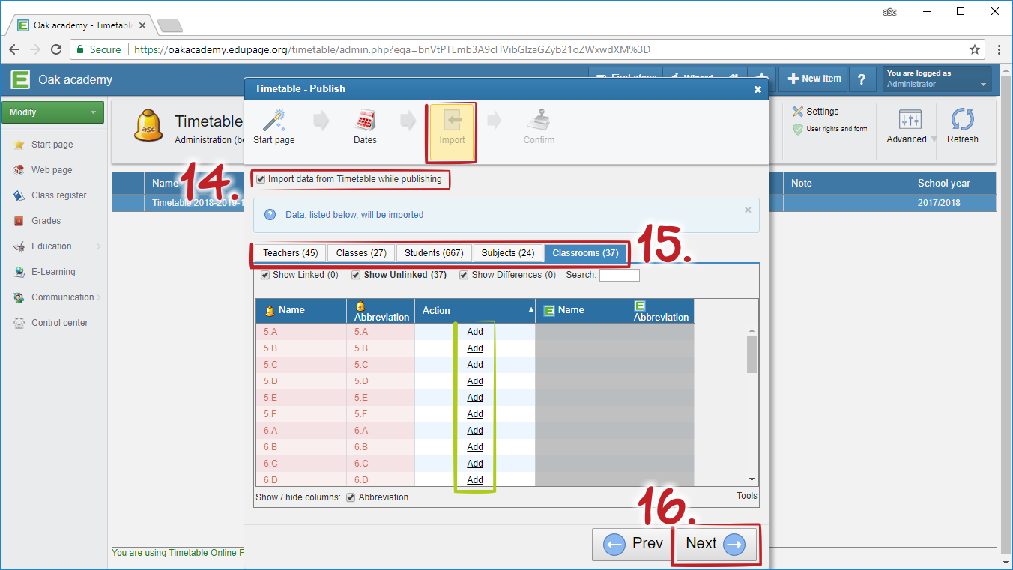The width and height of the screenshot is (1013, 570).
Task: Switch to the Students (667) tab
Action: (x=433, y=253)
